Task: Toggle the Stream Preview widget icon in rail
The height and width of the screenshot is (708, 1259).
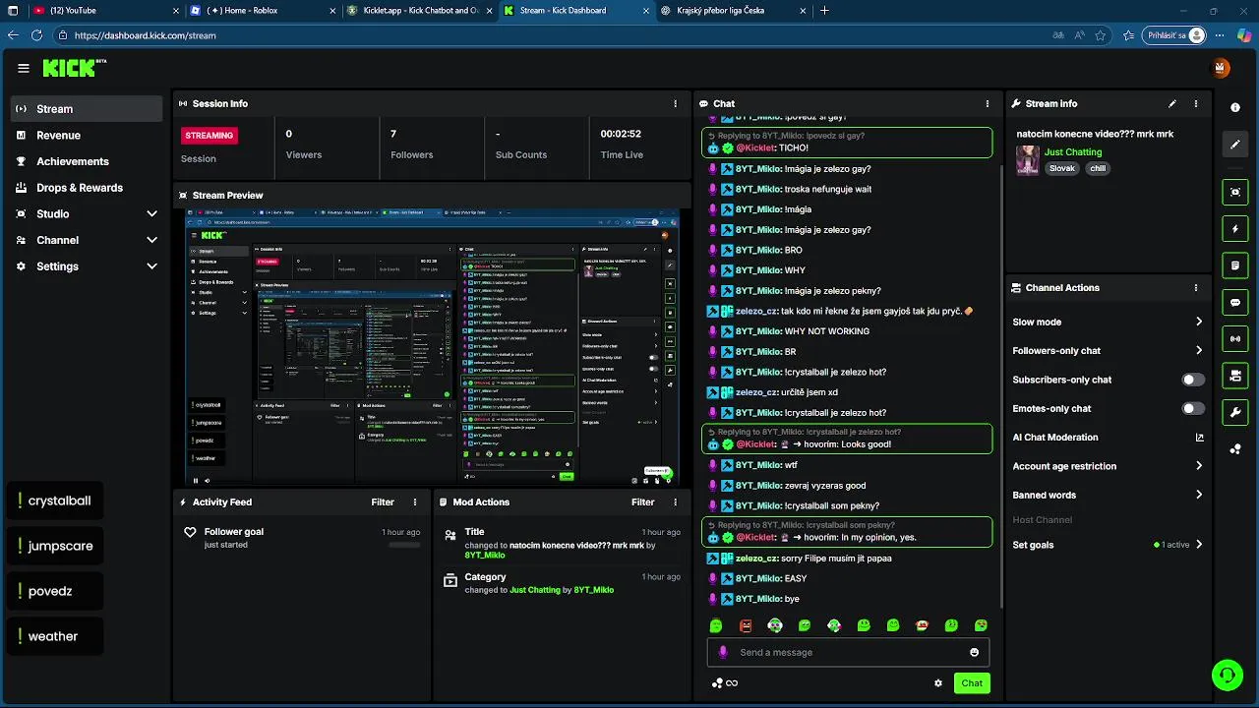Action: click(x=1235, y=192)
